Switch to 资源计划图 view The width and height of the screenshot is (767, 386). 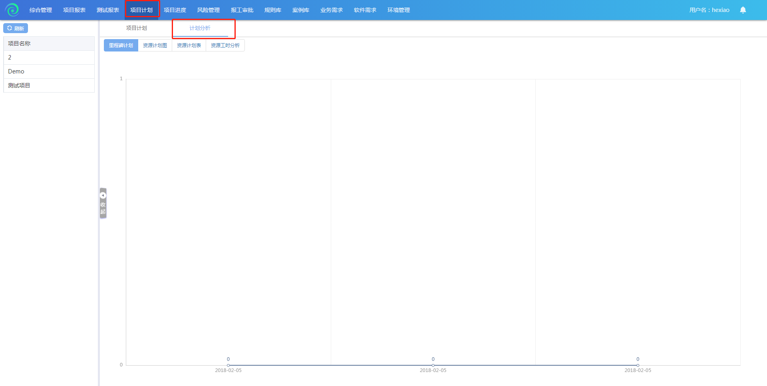(x=155, y=46)
